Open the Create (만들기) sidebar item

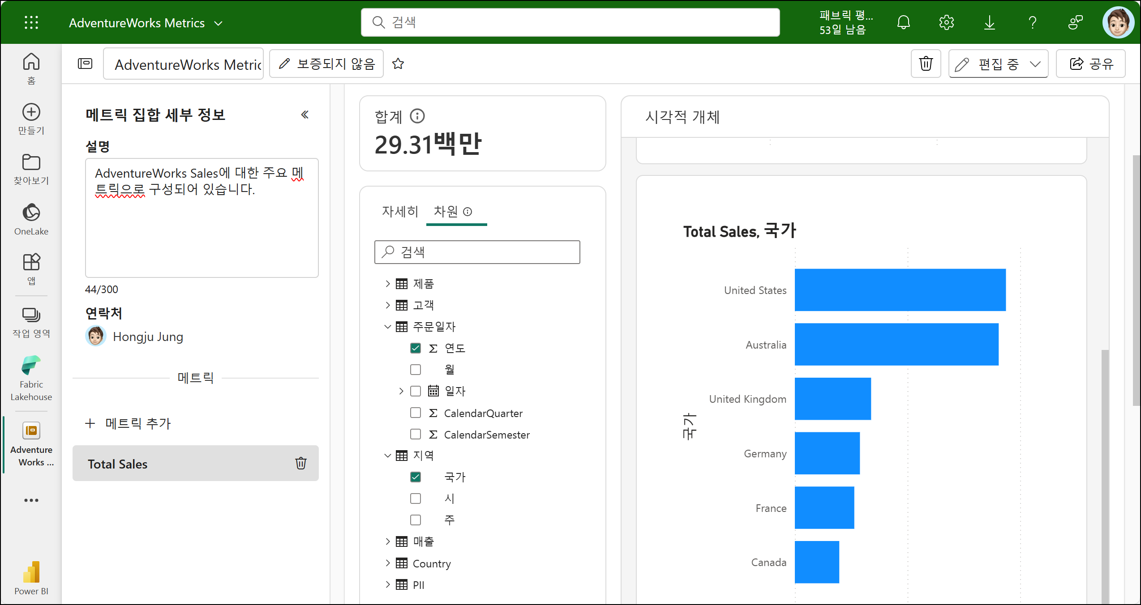tap(31, 119)
